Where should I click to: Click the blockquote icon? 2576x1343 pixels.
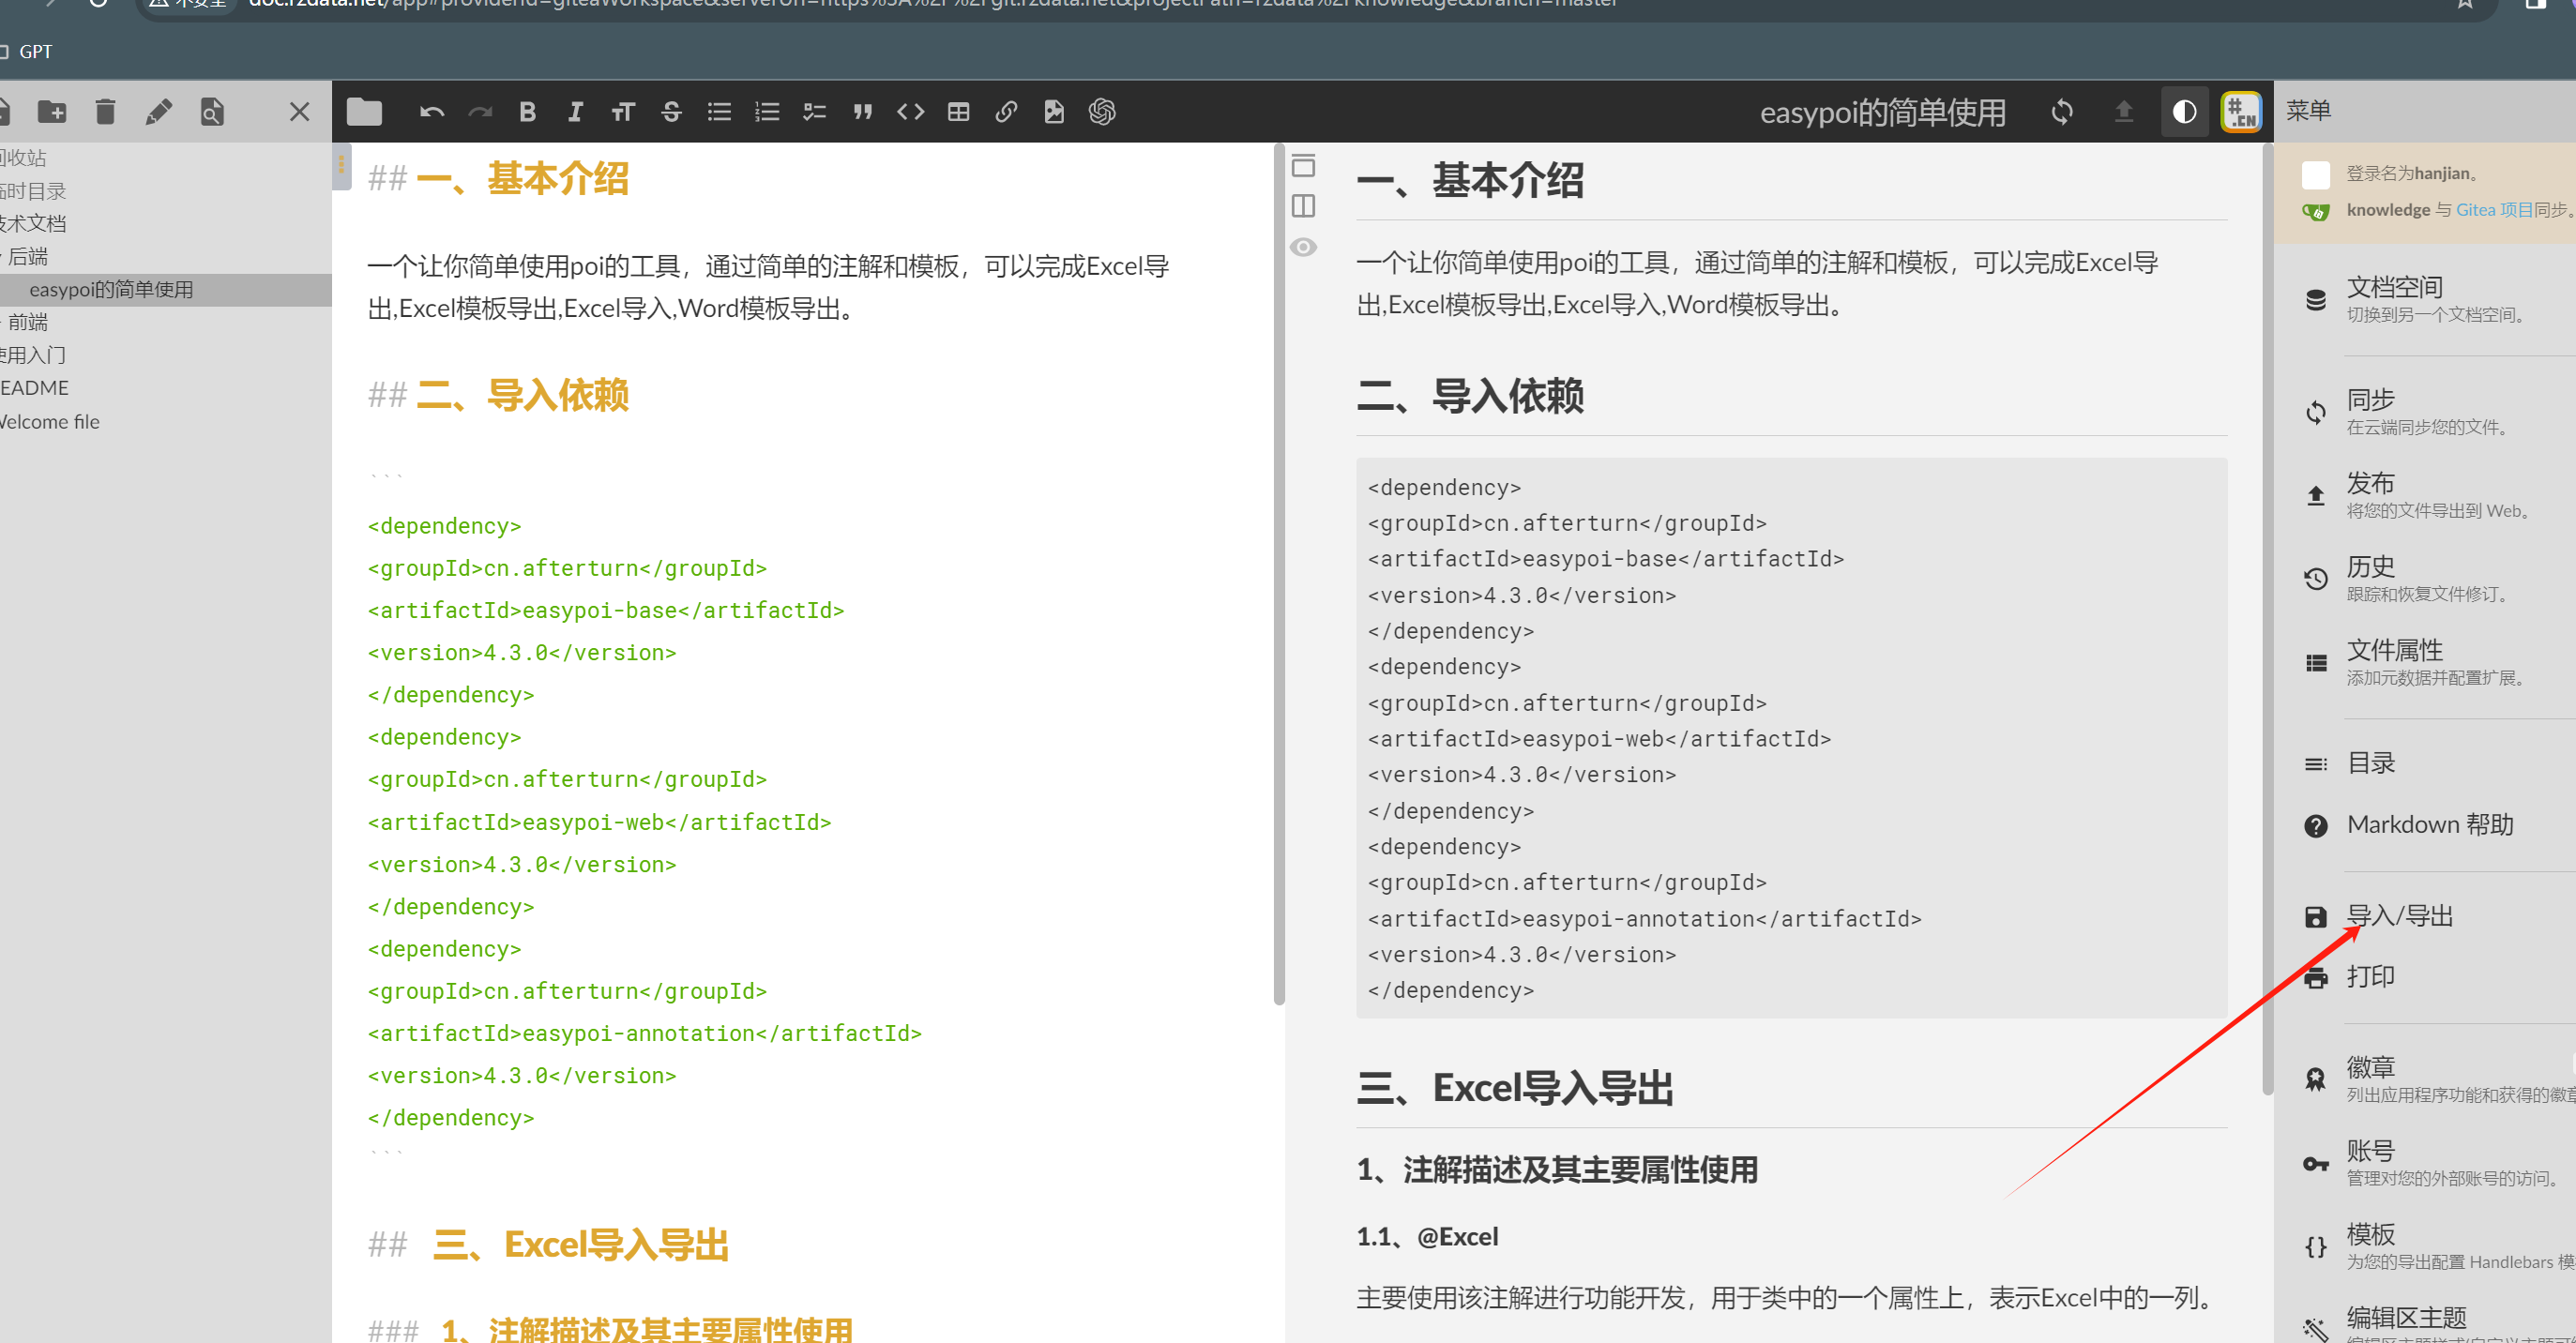(862, 112)
